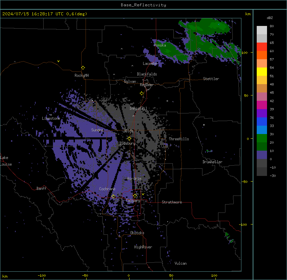Select the purple 0-10 dBZ swatch
Viewport: 287px width, 280px height.
262,155
